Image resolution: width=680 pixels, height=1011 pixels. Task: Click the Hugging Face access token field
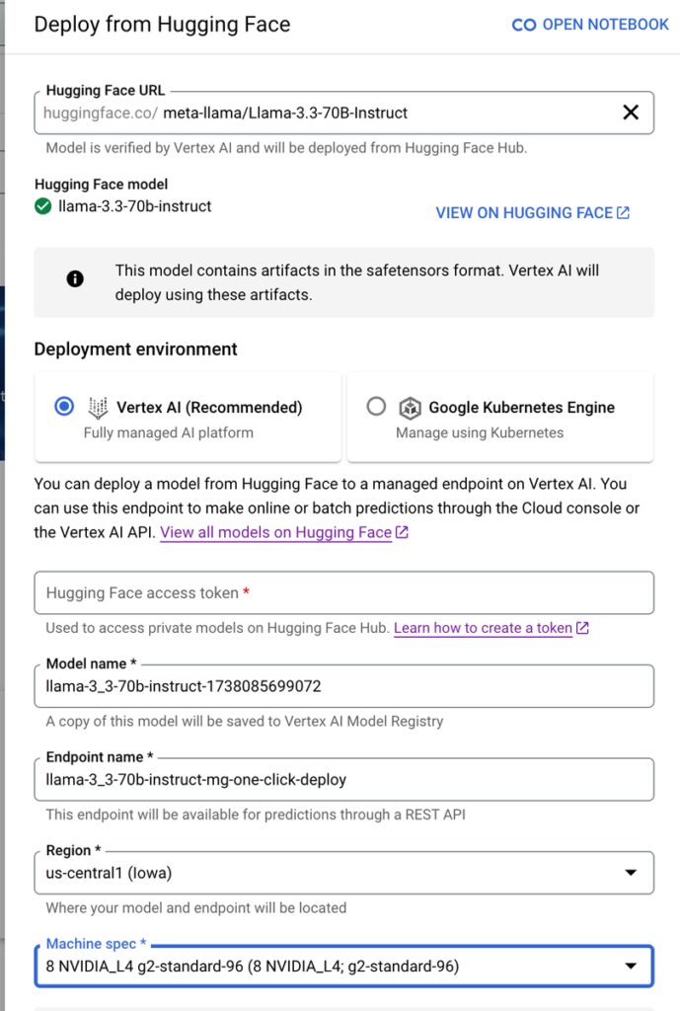(x=343, y=593)
